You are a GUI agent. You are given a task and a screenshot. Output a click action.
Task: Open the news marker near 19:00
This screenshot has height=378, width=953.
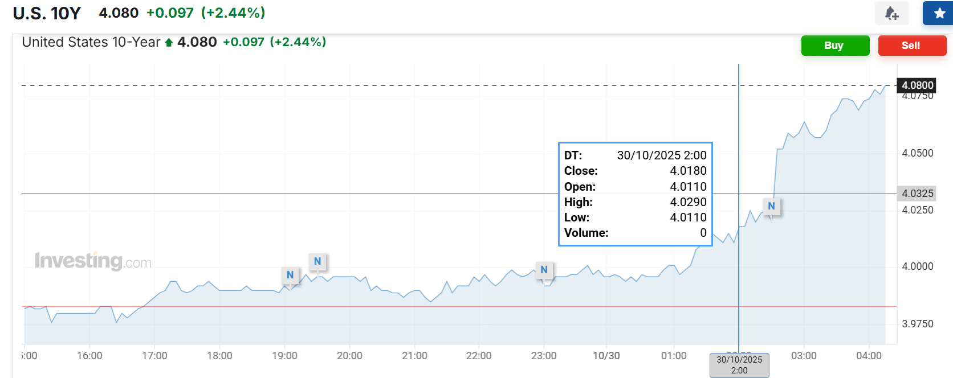pos(290,276)
